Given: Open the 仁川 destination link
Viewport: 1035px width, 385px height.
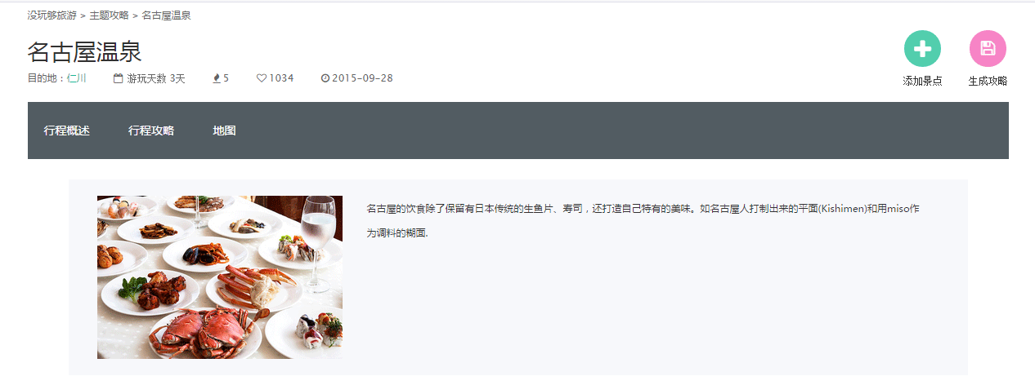Looking at the screenshot, I should (77, 78).
